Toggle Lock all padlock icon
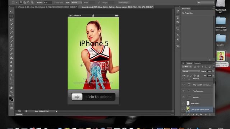The width and height of the screenshot is (230, 129). [198, 76]
